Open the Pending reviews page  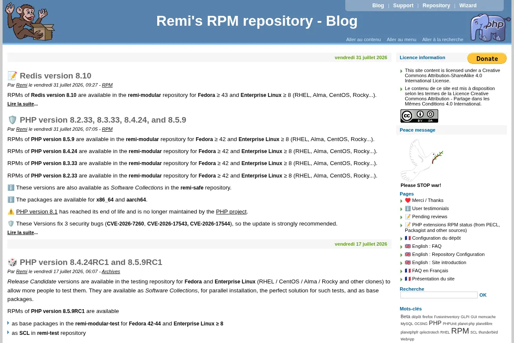point(430,217)
